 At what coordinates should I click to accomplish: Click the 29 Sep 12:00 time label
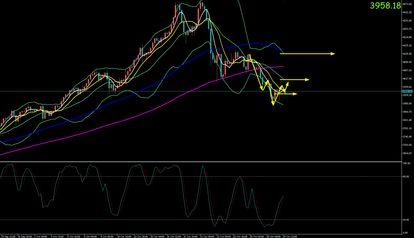click(x=8, y=236)
